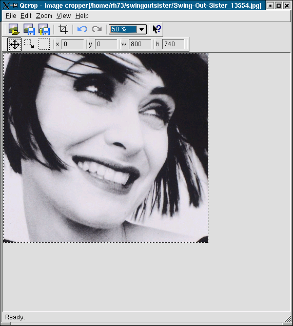
Task: Click the zoom percentage text box
Action: click(124, 29)
